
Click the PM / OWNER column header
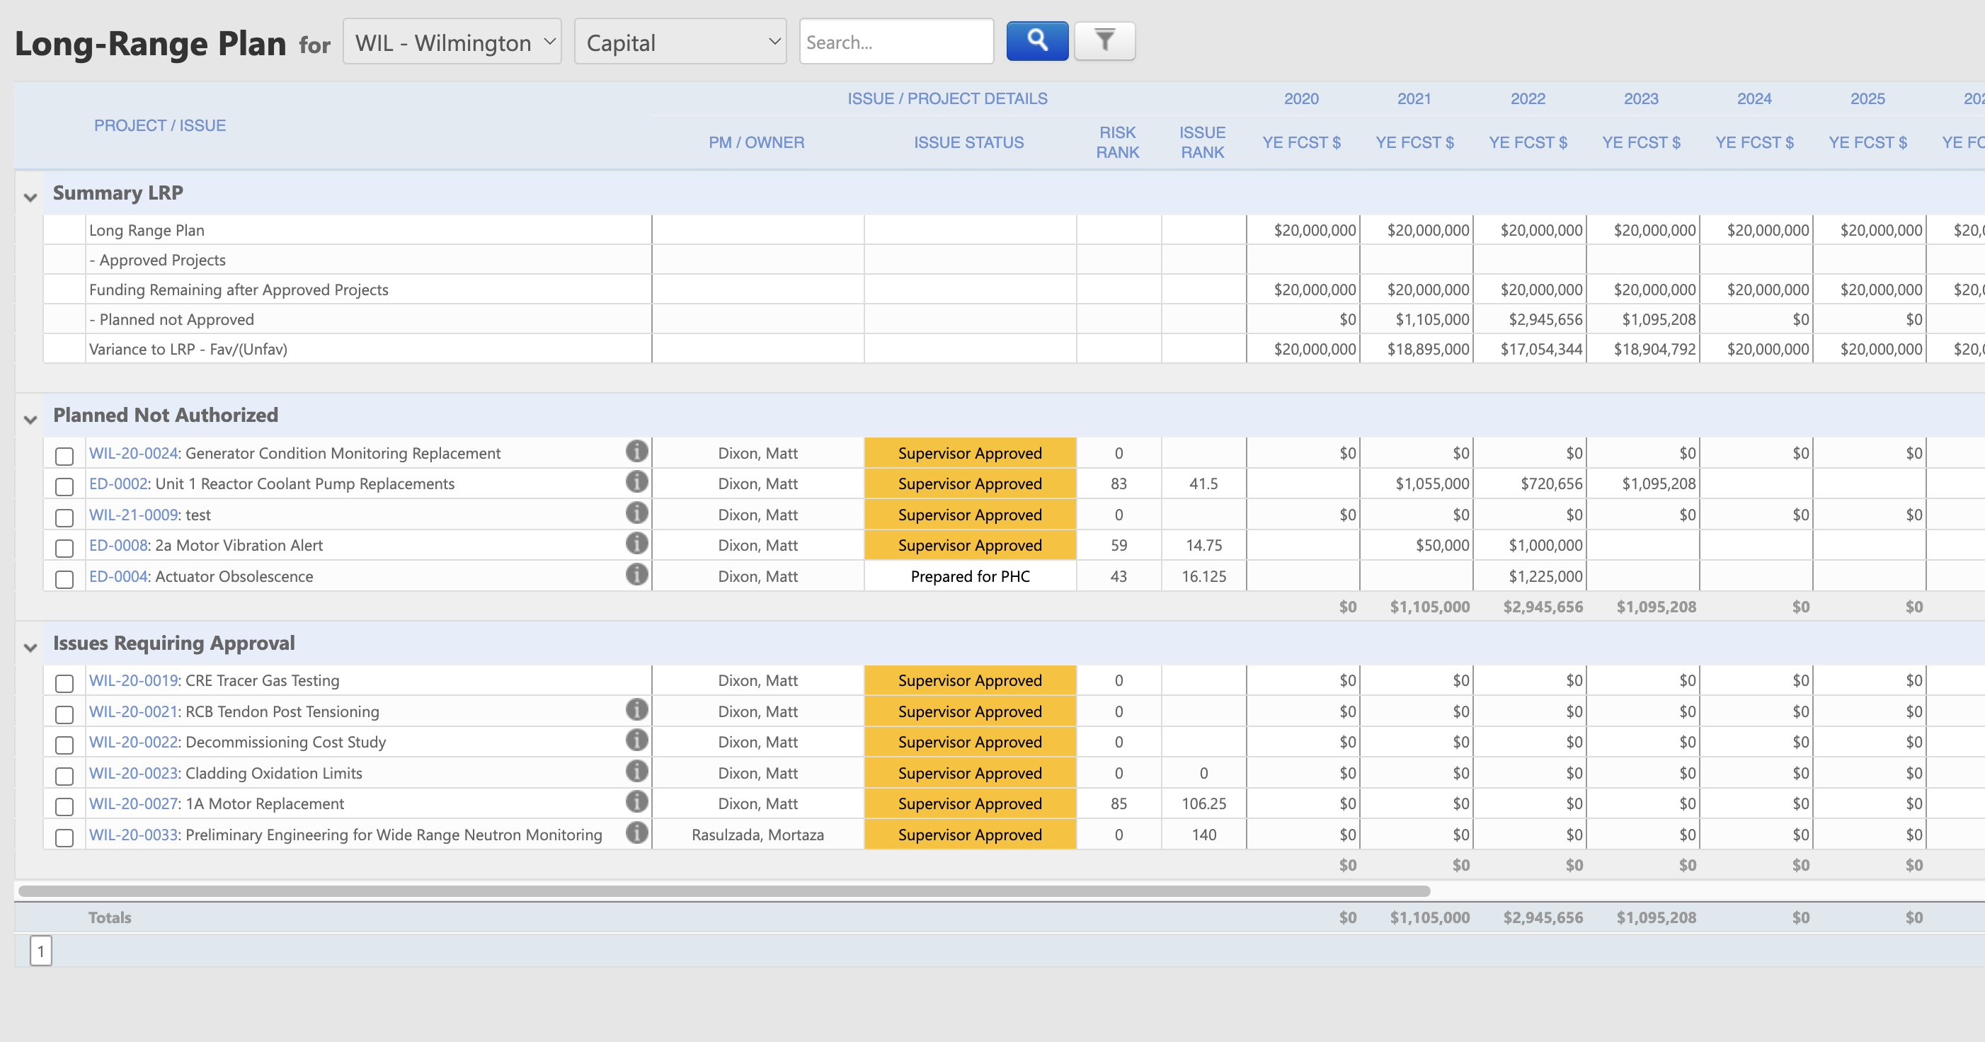click(x=756, y=142)
